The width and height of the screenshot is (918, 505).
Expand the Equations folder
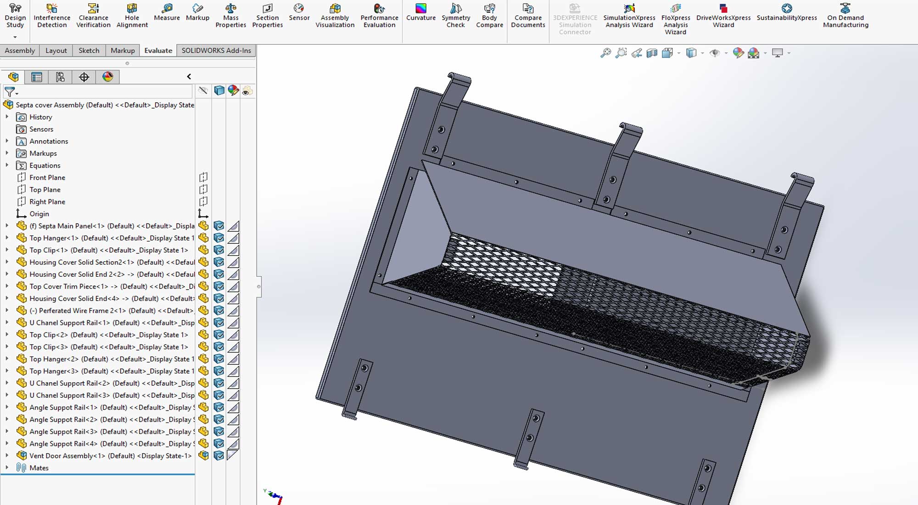pos(7,165)
